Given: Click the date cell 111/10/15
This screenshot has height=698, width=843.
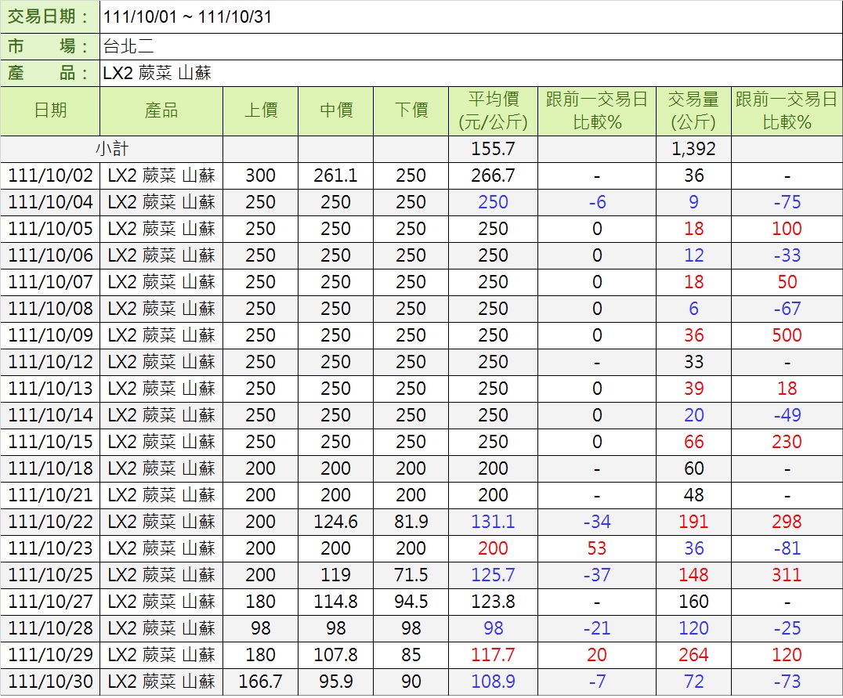Looking at the screenshot, I should (50, 442).
